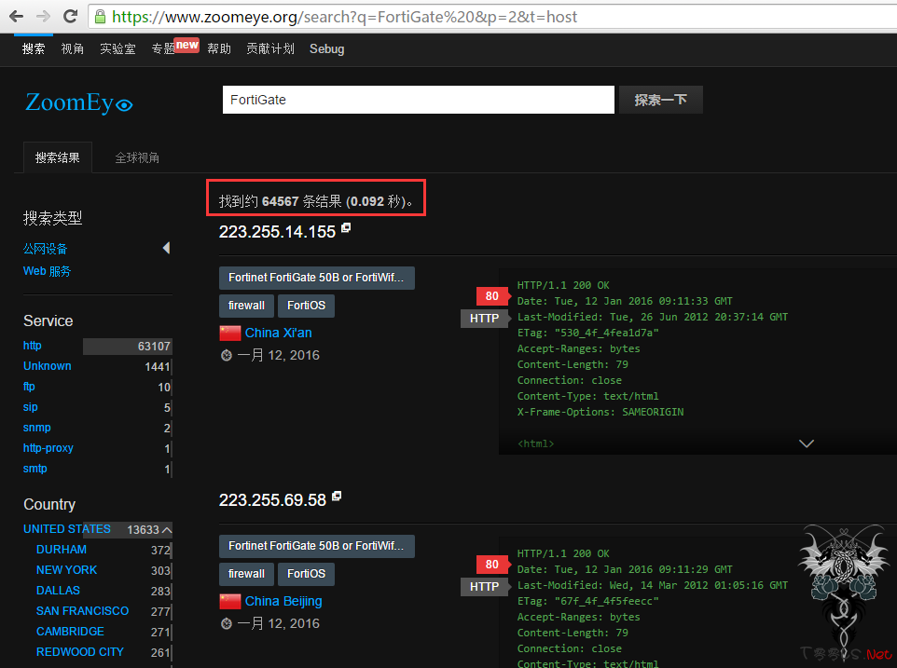Click the China flag beside Beijing
Image resolution: width=897 pixels, height=668 pixels.
point(229,601)
